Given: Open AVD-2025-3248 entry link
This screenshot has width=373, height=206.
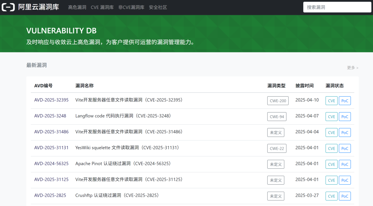Looking at the screenshot, I should click(50, 116).
